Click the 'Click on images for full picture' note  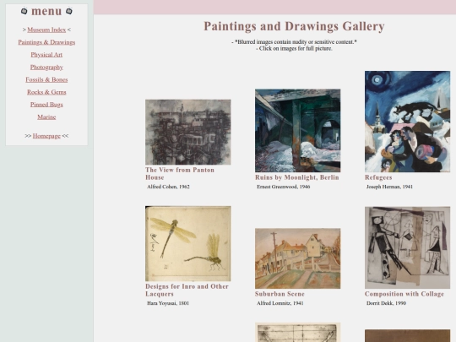pos(294,49)
